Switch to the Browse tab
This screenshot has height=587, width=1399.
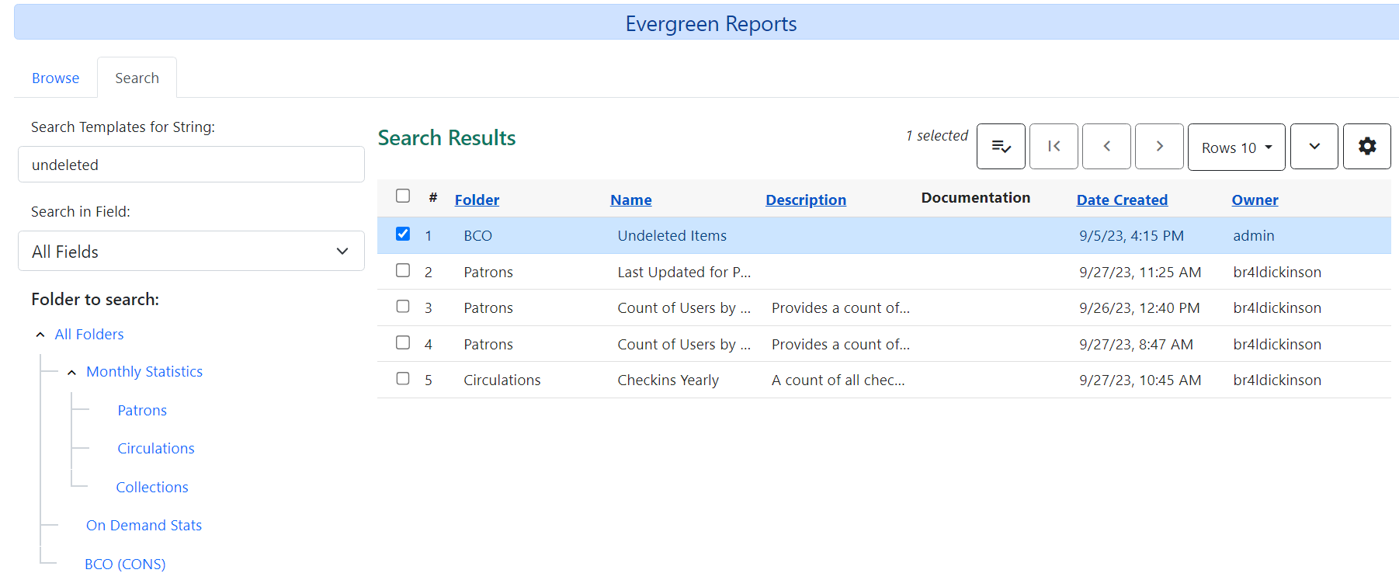[x=55, y=78]
